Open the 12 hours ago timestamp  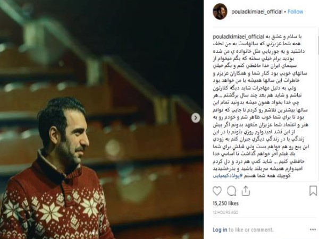point(225,212)
